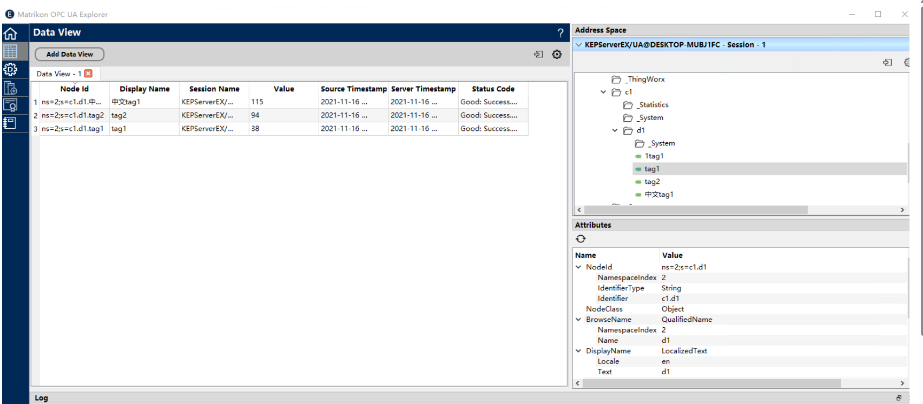Collapse the NodeId attribute group
Viewport: 923px width, 404px height.
coord(578,267)
